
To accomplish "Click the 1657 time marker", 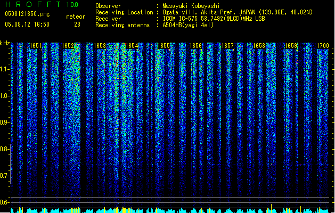I will click(227, 46).
